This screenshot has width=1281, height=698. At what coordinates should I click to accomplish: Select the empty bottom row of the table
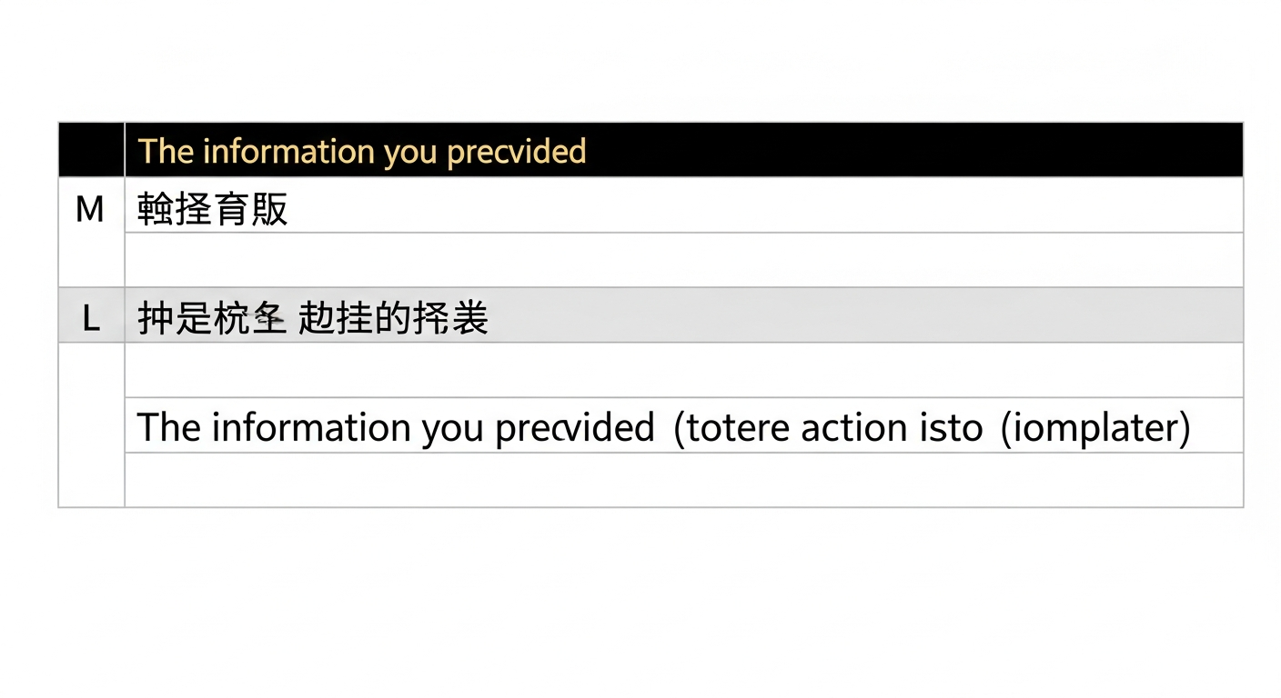(682, 480)
